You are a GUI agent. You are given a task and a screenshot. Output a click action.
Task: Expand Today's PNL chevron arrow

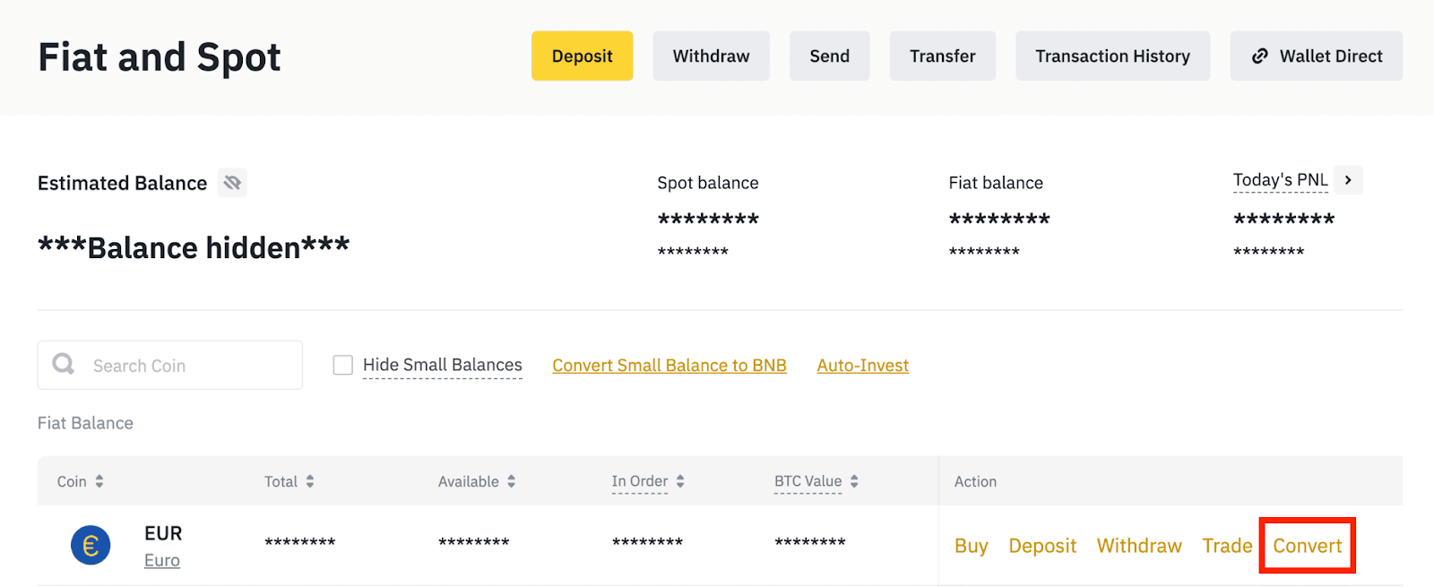coord(1348,180)
